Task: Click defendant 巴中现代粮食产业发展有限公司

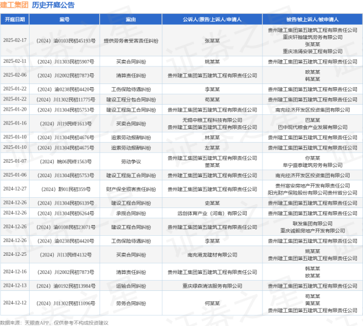Action: coord(313,127)
